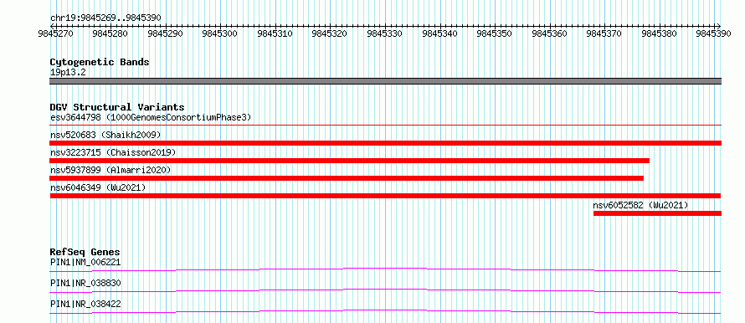Click the thin red esv3644798 variant line
This screenshot has width=745, height=323.
coord(385,126)
